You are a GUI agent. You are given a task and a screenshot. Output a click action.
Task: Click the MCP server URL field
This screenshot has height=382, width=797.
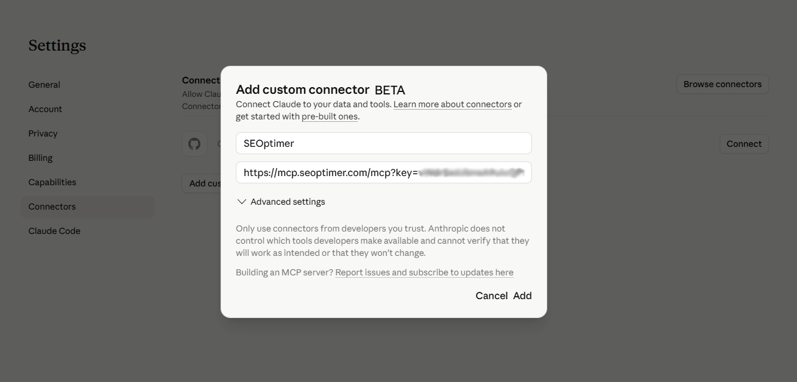click(384, 172)
